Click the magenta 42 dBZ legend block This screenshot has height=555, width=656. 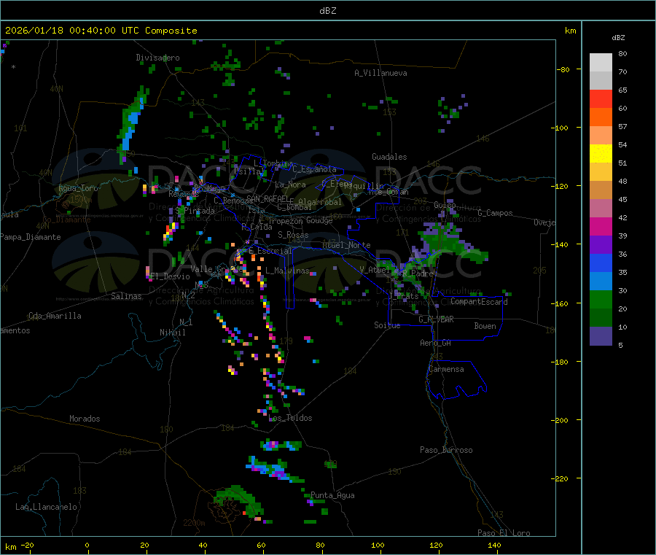(601, 226)
